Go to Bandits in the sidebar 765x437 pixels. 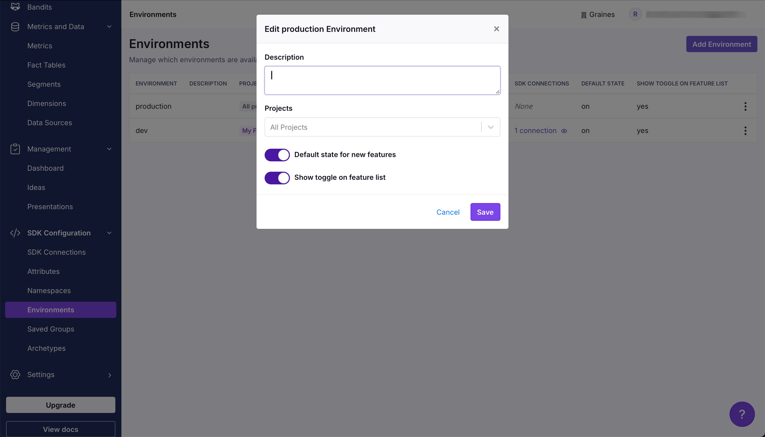39,7
